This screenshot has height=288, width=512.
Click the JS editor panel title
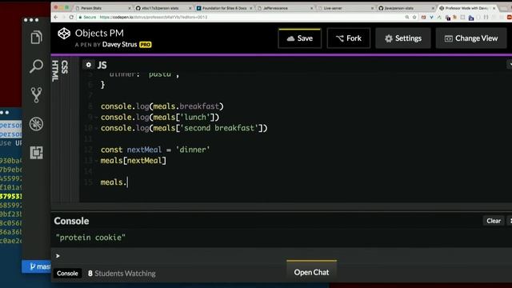click(102, 65)
